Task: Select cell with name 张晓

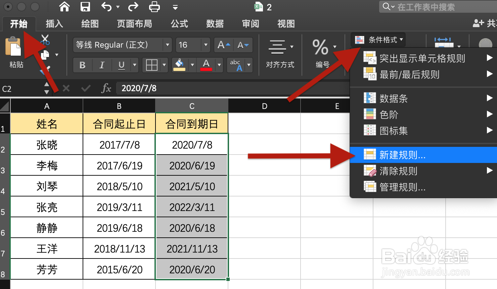Action: click(x=47, y=144)
